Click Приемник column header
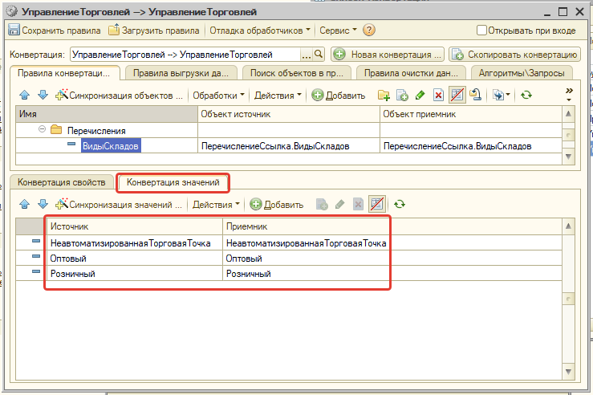The image size is (593, 395). [392, 226]
